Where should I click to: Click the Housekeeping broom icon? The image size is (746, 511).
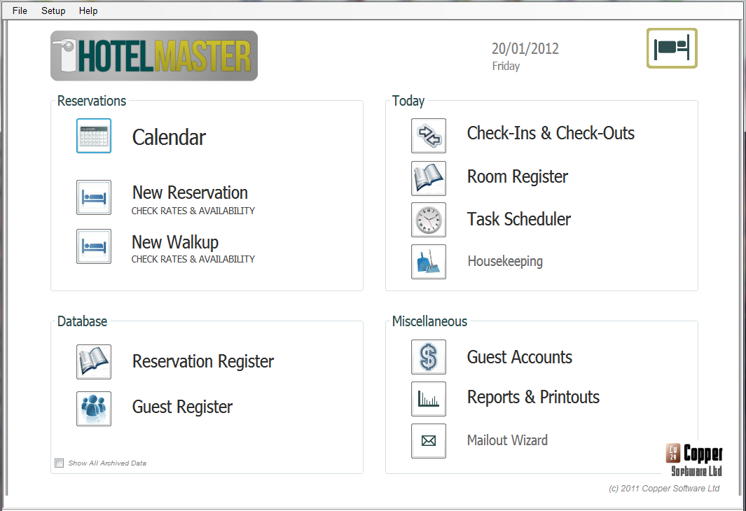point(429,261)
